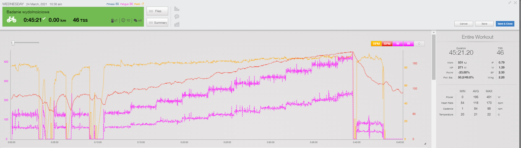Click the scrollbar up arrow
The width and height of the screenshot is (521, 148).
[x=433, y=33]
